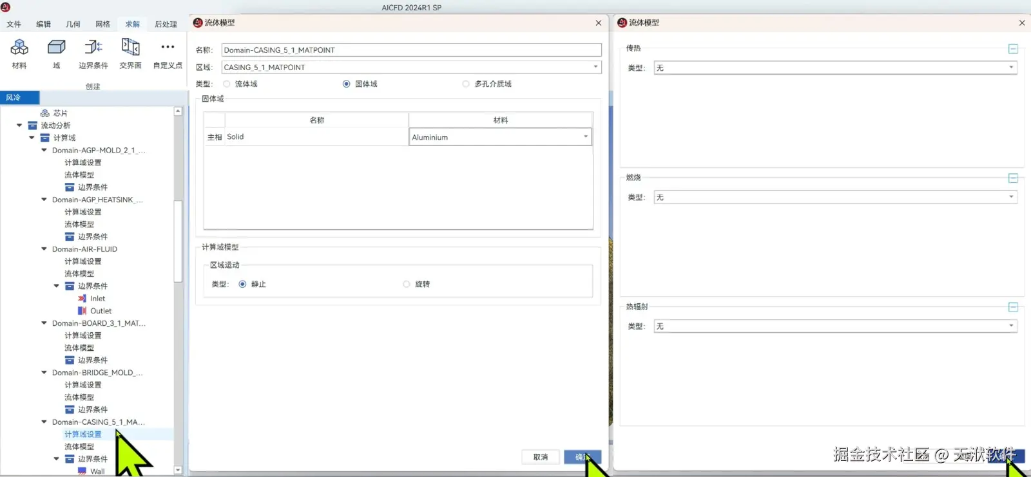
Task: Open the 热辐射 类型 dropdown
Action: pyautogui.click(x=836, y=326)
